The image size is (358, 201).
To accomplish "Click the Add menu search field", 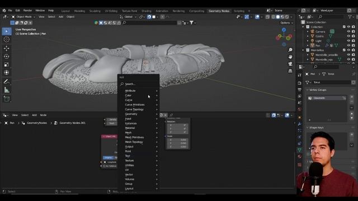I will coord(139,84).
